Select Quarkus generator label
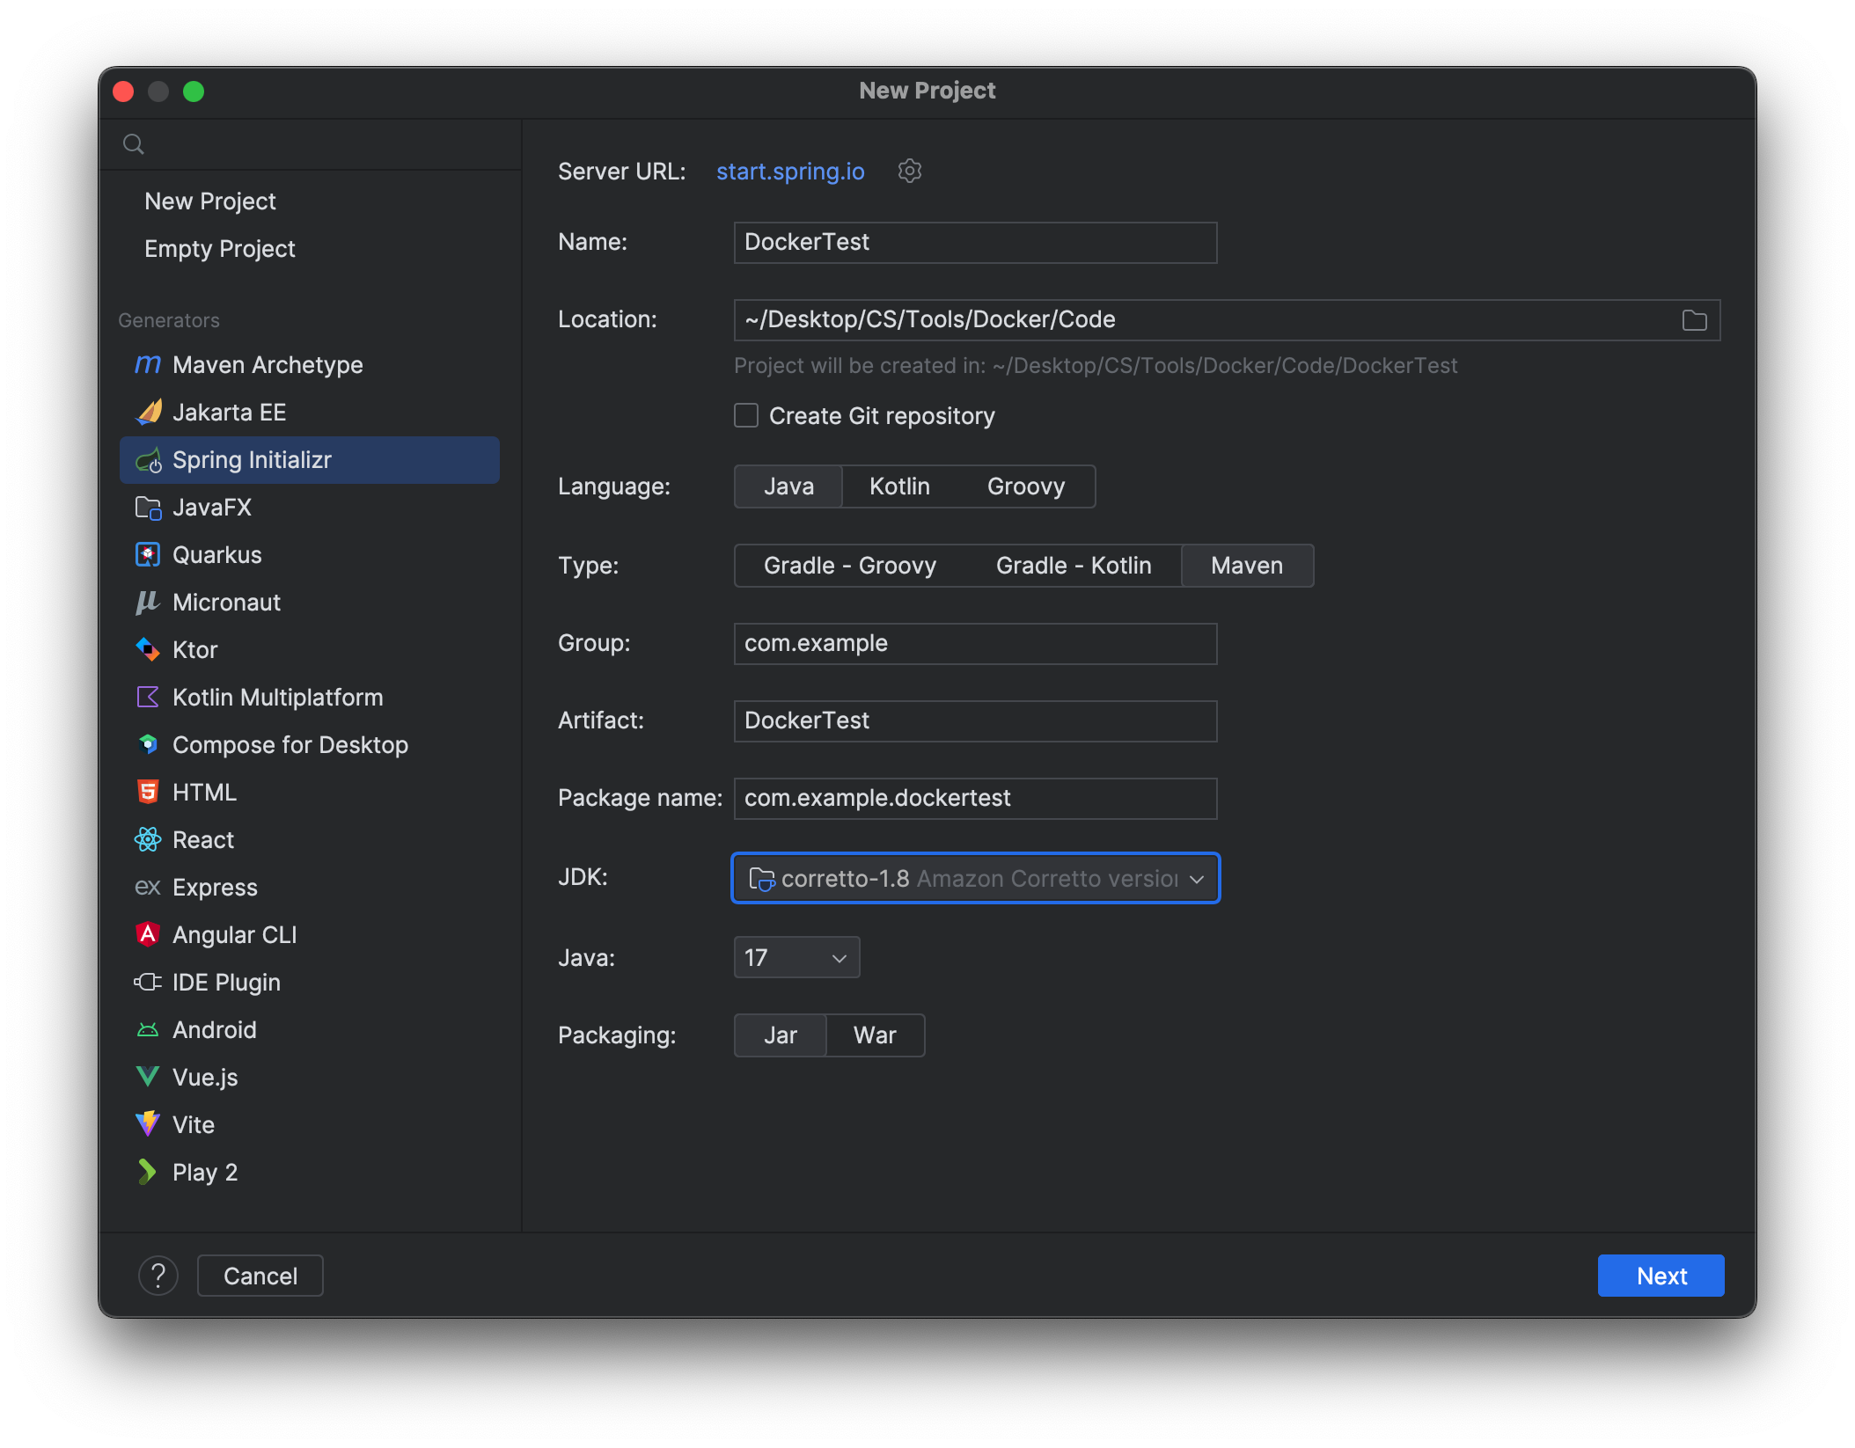Image resolution: width=1855 pixels, height=1448 pixels. tap(217, 555)
